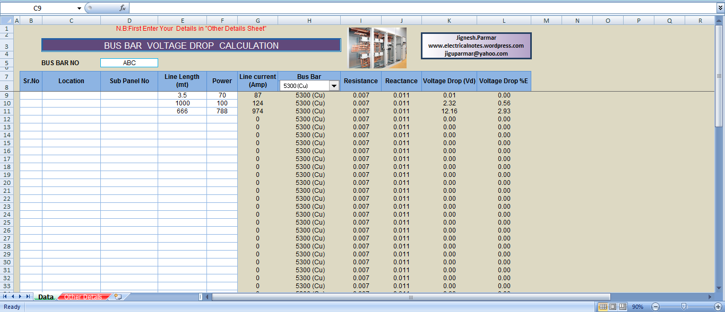Expand the formula bar with chevron
The image size is (725, 312).
pyautogui.click(x=720, y=8)
